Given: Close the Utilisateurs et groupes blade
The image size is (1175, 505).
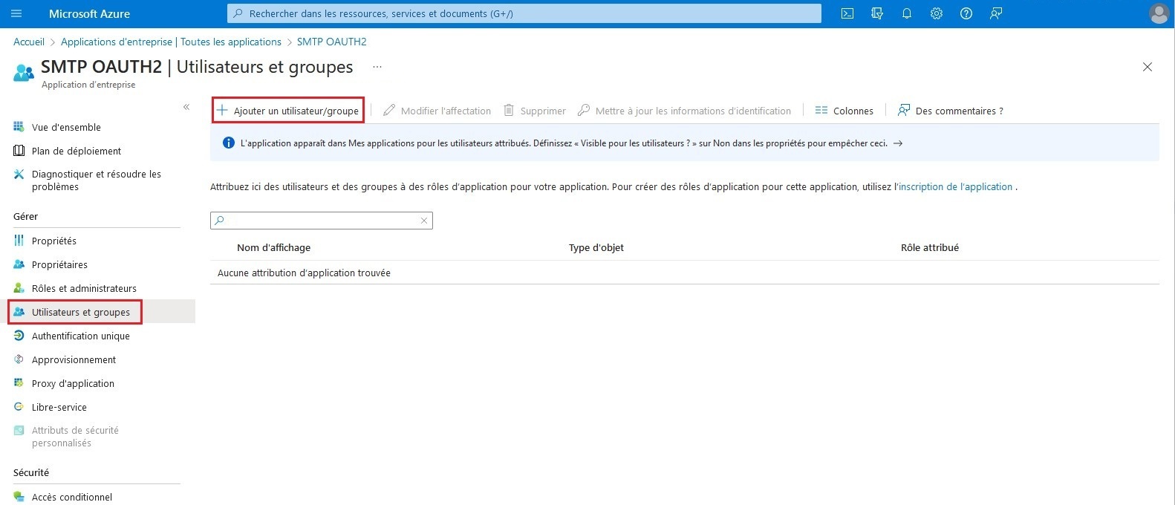Looking at the screenshot, I should (x=1148, y=67).
